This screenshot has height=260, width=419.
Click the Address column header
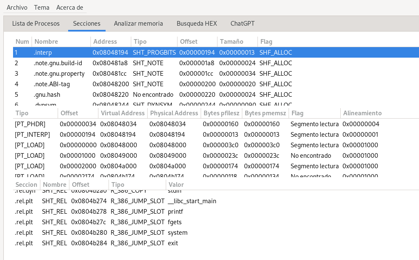(105, 42)
